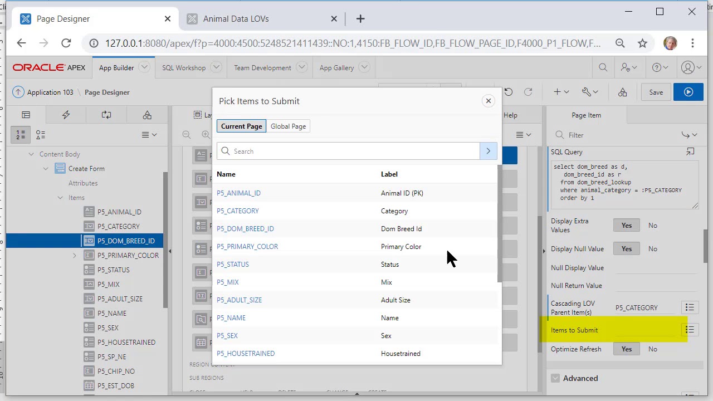Open the App Gallery dropdown arrow

click(364, 67)
